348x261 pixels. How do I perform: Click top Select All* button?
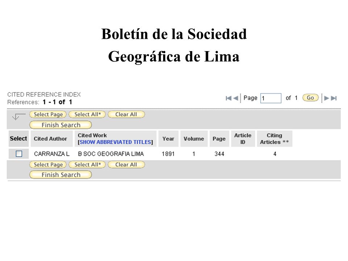[87, 115]
